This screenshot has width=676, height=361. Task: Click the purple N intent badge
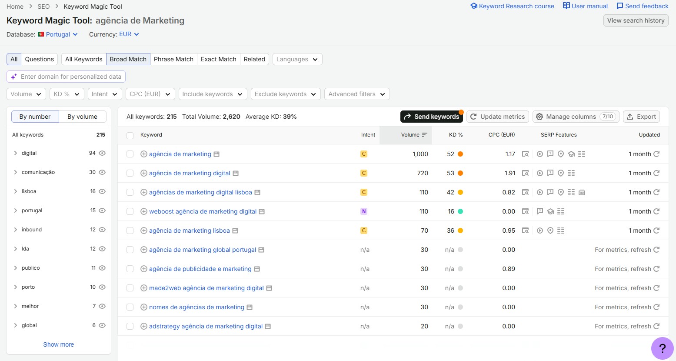(x=364, y=211)
